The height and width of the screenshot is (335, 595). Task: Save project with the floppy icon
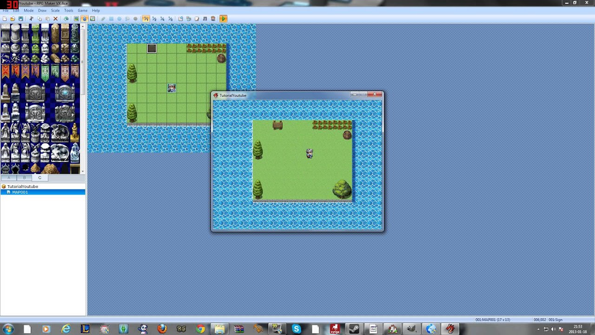pyautogui.click(x=20, y=19)
